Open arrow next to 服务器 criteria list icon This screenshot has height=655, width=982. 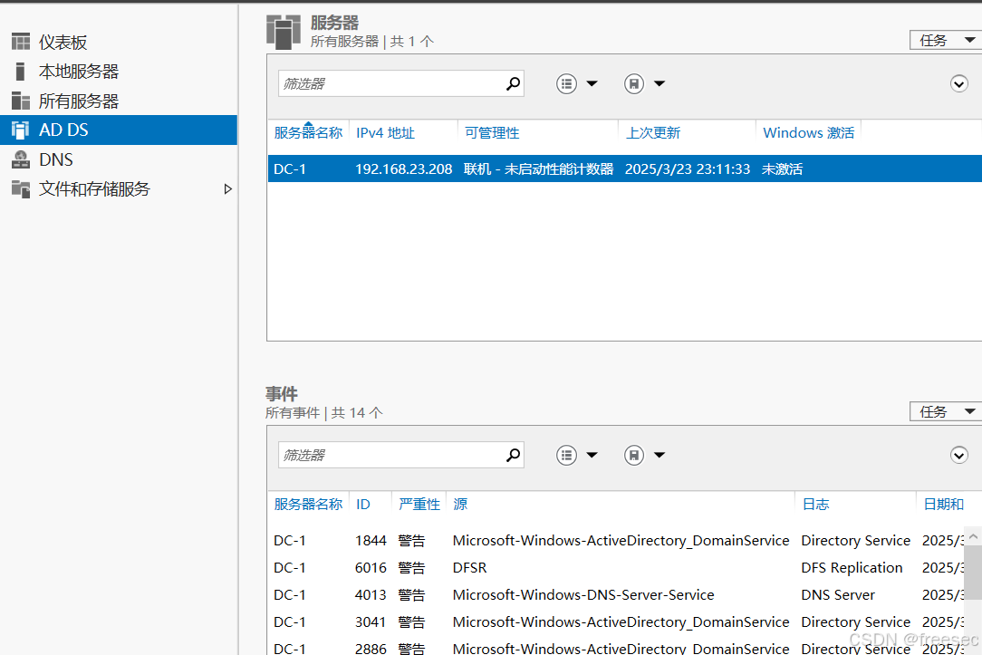(x=592, y=83)
